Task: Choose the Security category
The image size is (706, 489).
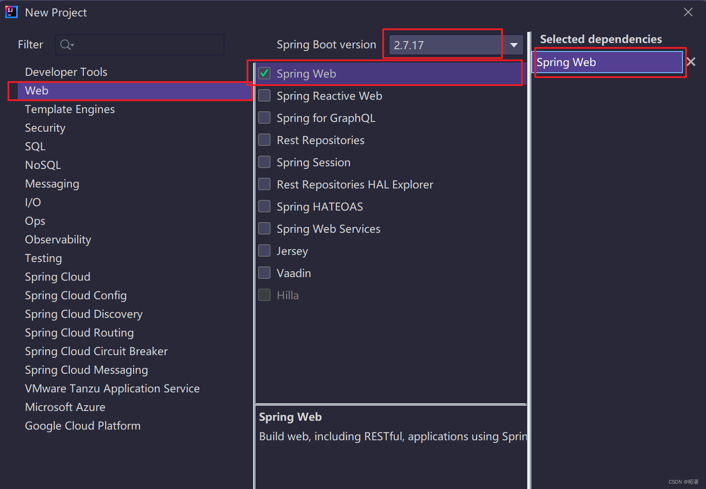Action: pyautogui.click(x=45, y=128)
